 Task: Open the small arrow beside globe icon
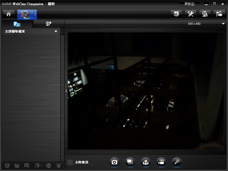tap(41, 166)
